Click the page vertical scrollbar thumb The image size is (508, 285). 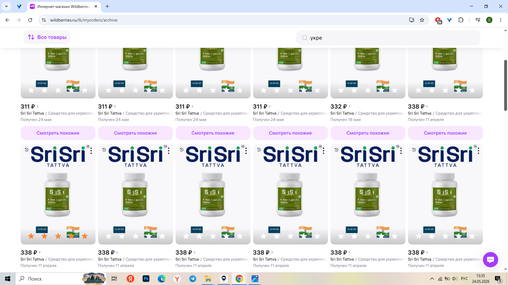(505, 85)
